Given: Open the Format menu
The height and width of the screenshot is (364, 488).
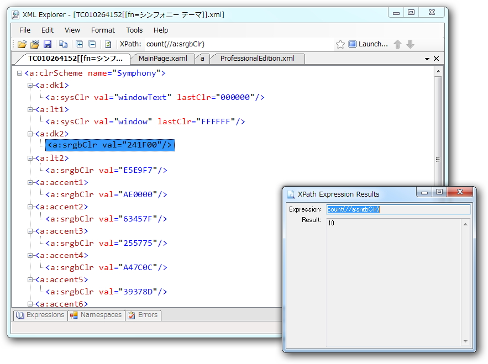Looking at the screenshot, I should [102, 30].
